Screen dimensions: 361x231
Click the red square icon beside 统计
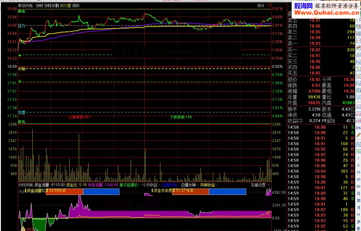pyautogui.click(x=269, y=5)
